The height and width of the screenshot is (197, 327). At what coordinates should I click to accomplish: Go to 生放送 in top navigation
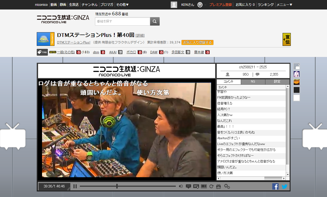pos(74,4)
